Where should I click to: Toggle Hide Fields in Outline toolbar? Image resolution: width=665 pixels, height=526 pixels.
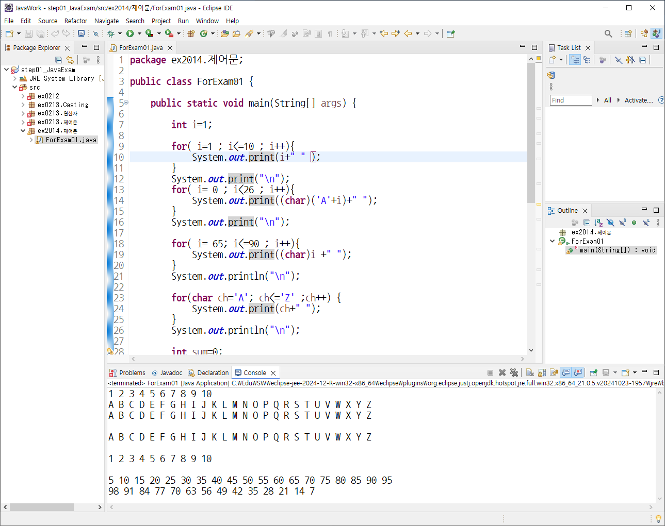point(610,223)
